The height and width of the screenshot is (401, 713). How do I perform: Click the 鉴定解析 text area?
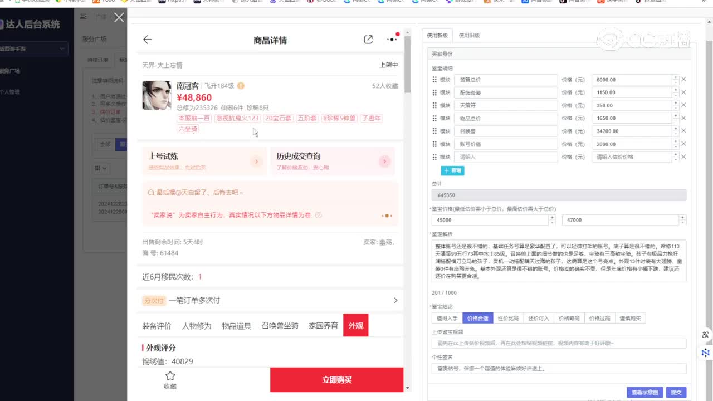pos(559,261)
